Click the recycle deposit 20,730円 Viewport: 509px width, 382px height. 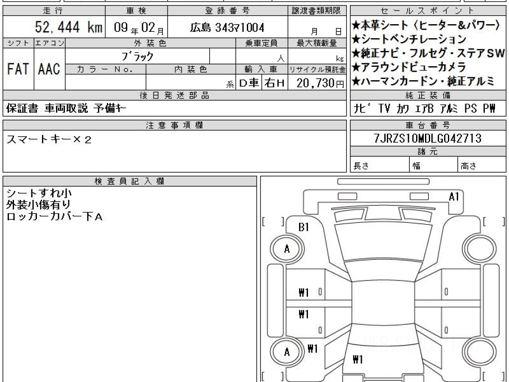321,83
